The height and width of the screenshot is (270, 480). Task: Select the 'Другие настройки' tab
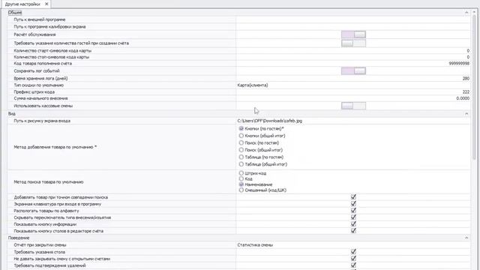tap(22, 4)
